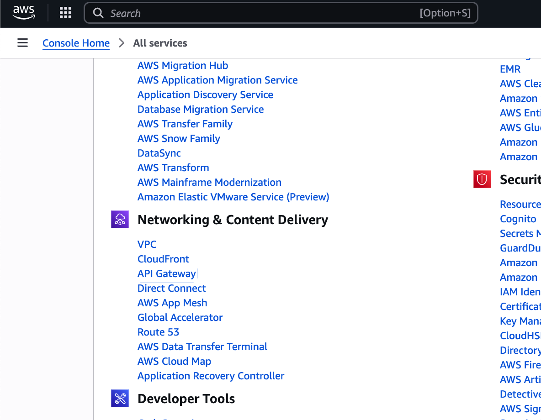Navigate to AWS Migration Hub
This screenshot has height=420, width=541.
(x=183, y=65)
